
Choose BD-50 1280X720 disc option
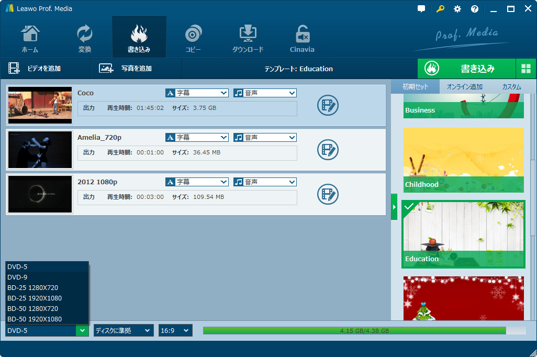coord(47,309)
